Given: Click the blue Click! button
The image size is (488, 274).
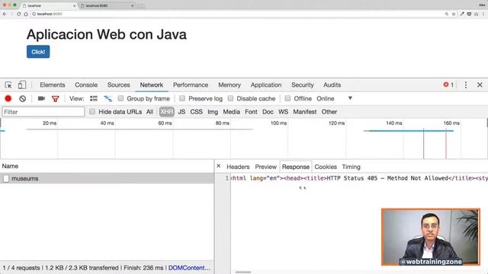Looking at the screenshot, I should click(38, 52).
